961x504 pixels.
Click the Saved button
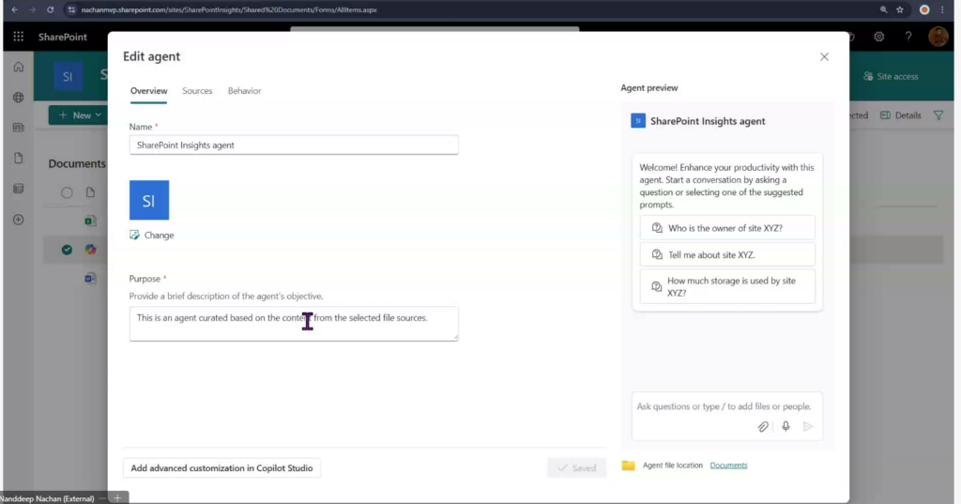pos(577,467)
